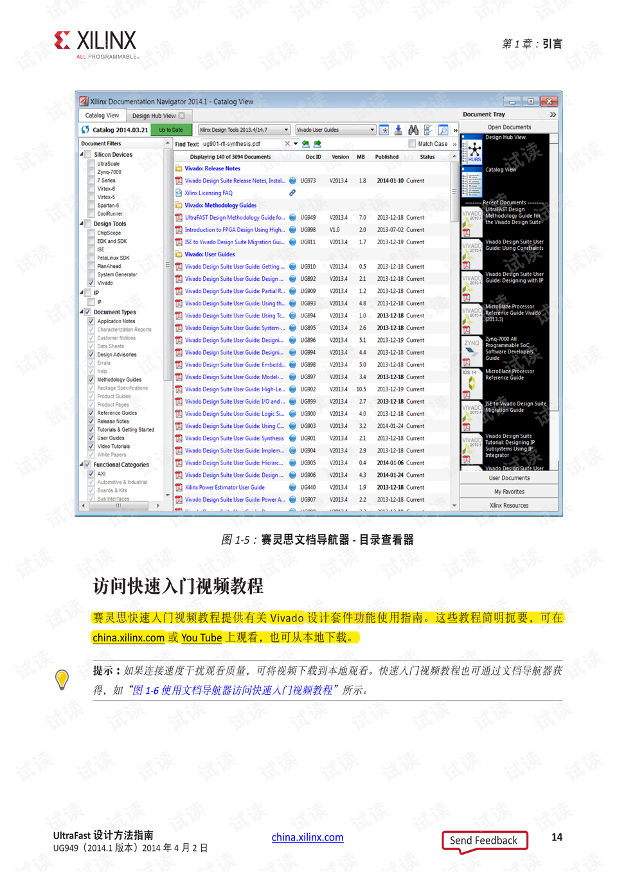617x872 pixels.
Task: Collapse the Functional Categories tree group
Action: (82, 465)
